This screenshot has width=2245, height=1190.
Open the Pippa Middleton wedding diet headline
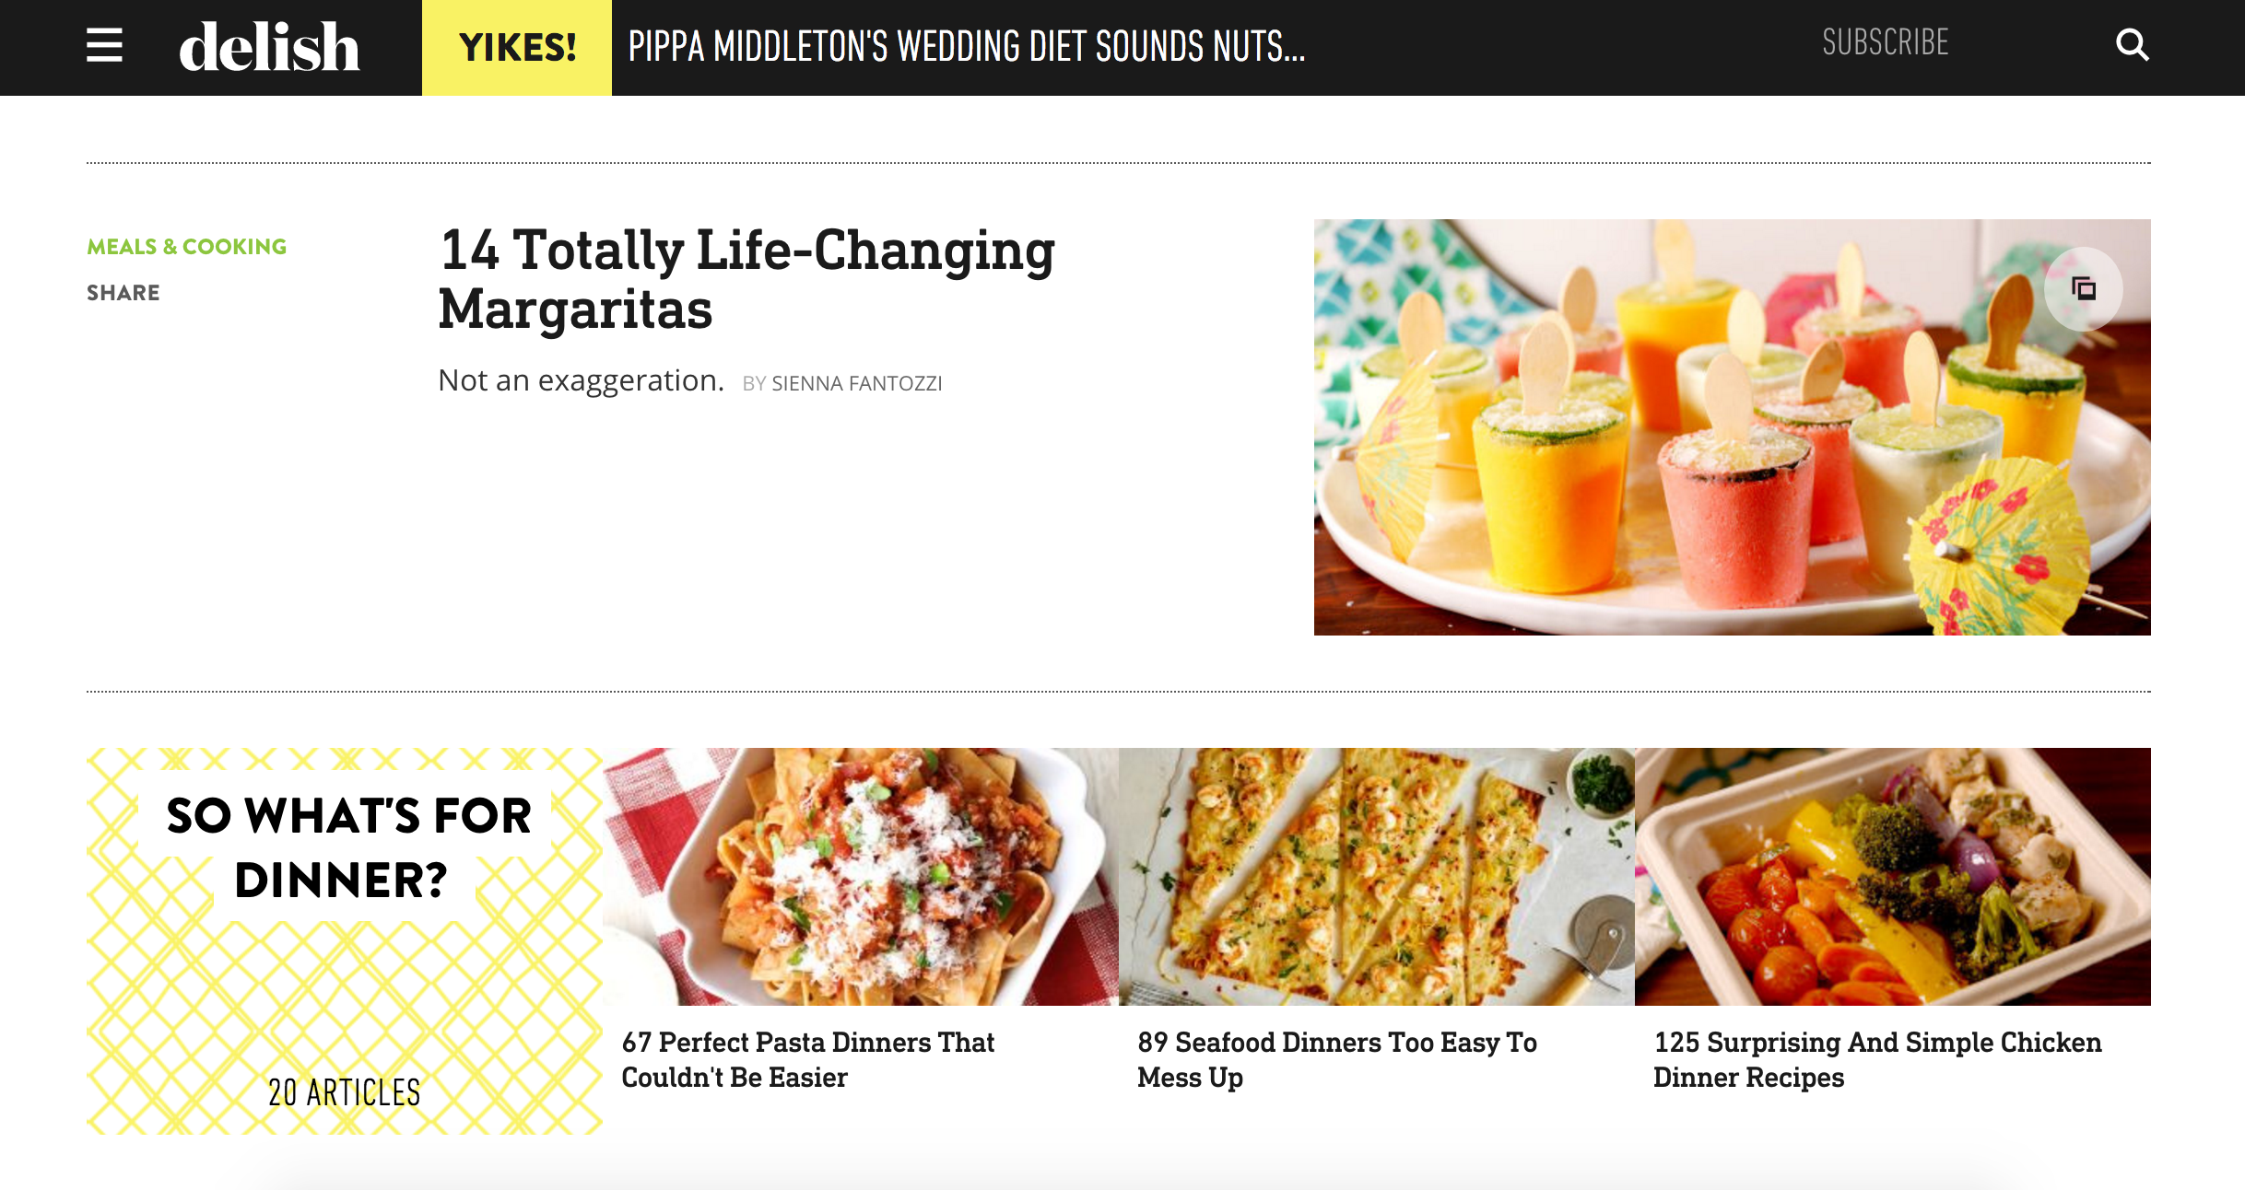tap(966, 47)
